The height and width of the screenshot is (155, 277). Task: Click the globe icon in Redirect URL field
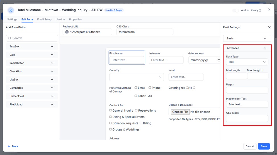tap(67, 32)
